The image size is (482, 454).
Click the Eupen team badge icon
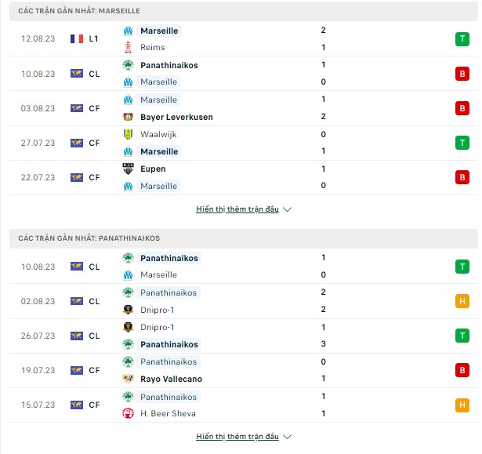coord(128,169)
